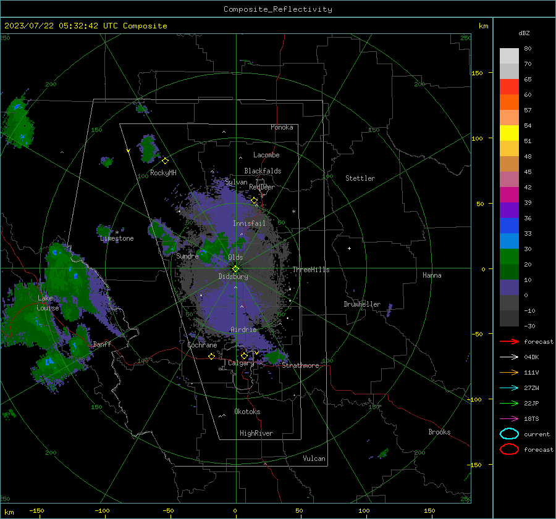Click the Banff city label
This screenshot has width=556, height=519.
click(x=102, y=344)
